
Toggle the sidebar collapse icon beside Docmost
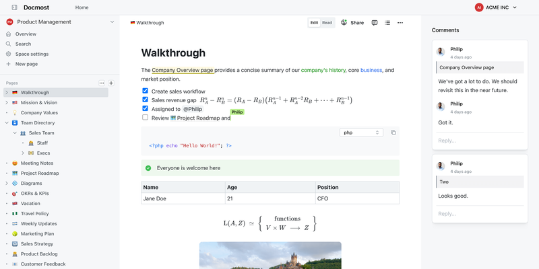point(14,7)
